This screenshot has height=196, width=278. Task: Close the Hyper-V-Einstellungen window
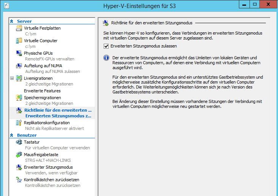[269, 4]
